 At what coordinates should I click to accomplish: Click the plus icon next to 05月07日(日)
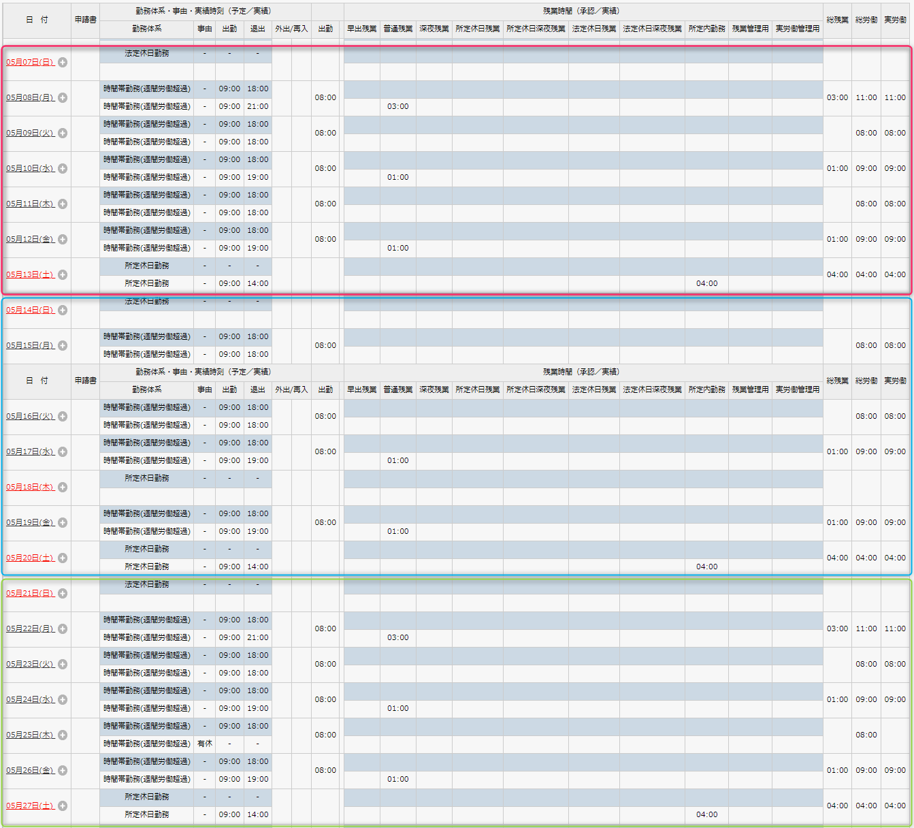63,63
